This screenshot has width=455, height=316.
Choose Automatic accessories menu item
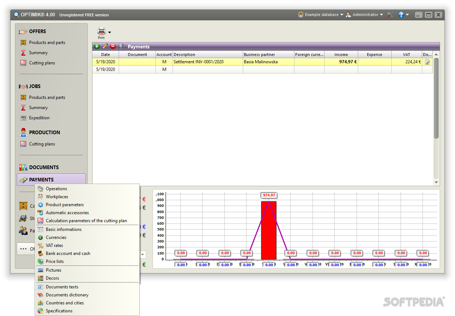pos(67,213)
